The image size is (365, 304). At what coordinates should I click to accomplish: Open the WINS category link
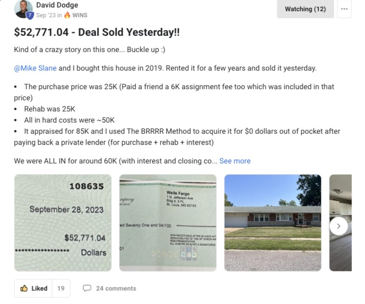[x=79, y=15]
